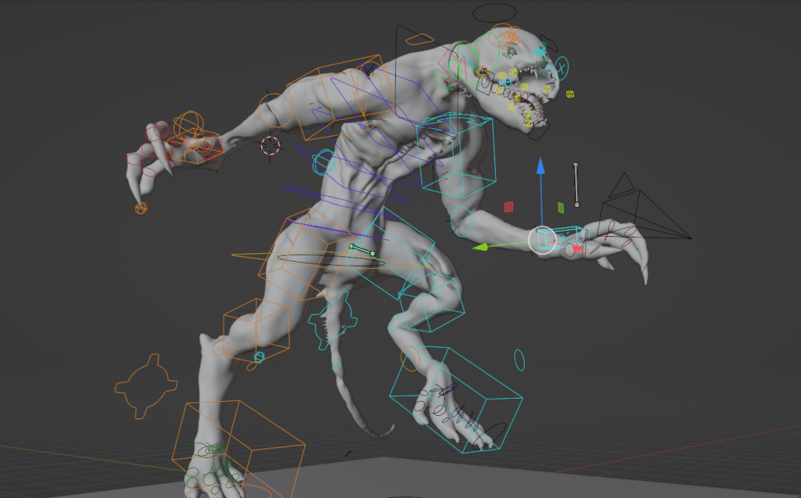Image resolution: width=801 pixels, height=498 pixels.
Task: Click the red-and-white 3D cursor
Action: [270, 145]
